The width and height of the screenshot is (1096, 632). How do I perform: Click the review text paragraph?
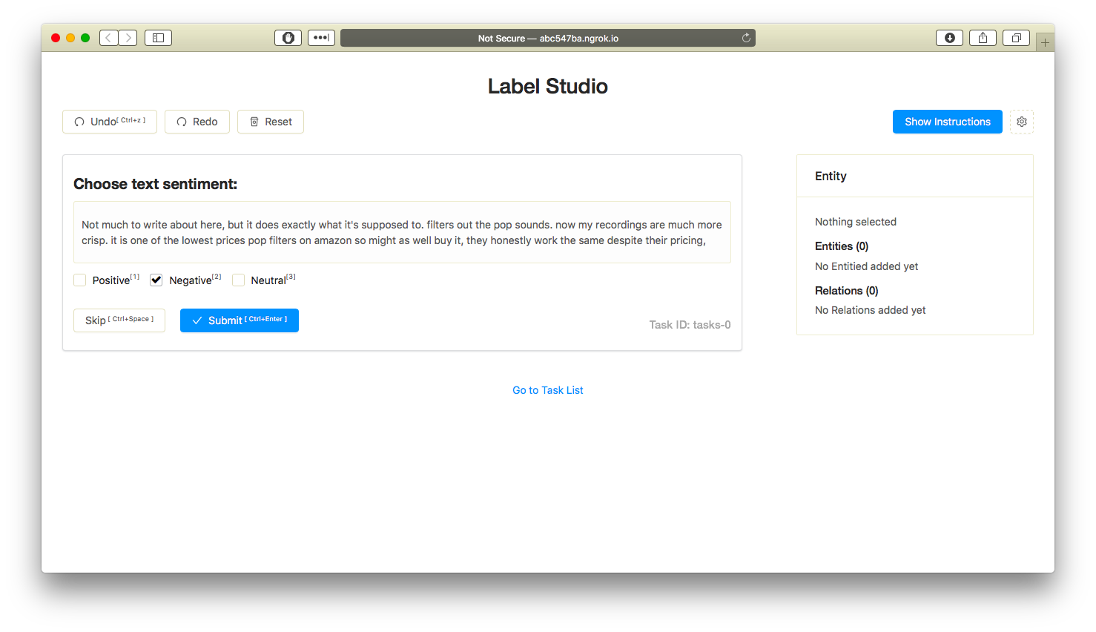[x=402, y=232]
